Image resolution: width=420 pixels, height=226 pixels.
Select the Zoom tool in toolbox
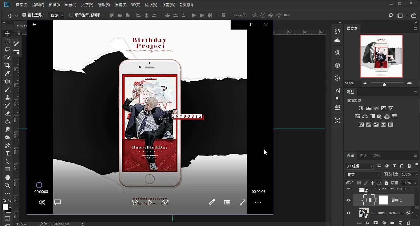[7, 185]
